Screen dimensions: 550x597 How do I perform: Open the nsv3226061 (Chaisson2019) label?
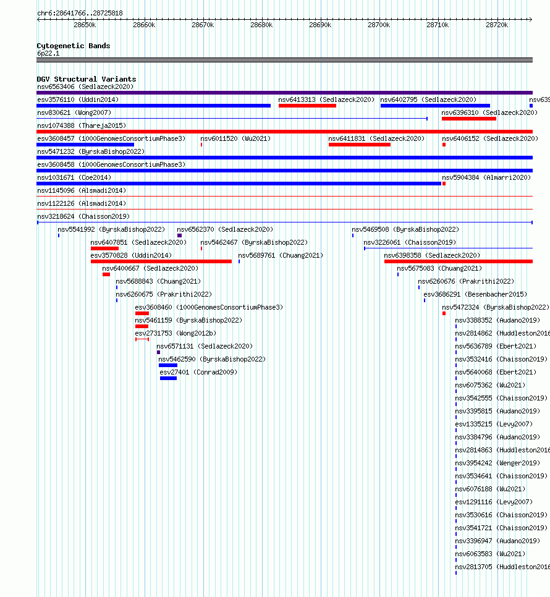point(410,242)
